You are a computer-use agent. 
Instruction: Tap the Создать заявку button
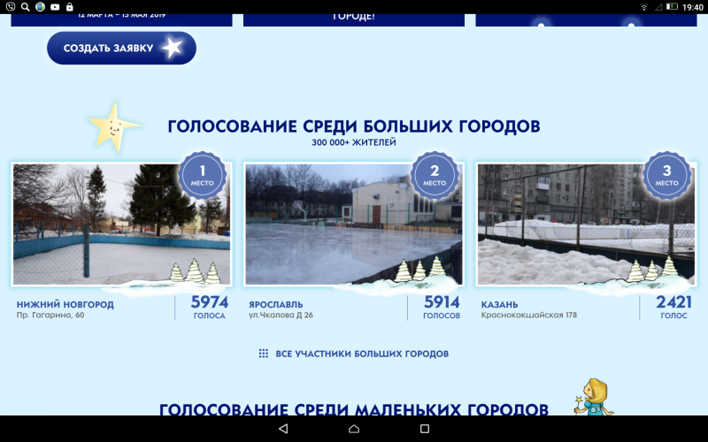coord(121,48)
